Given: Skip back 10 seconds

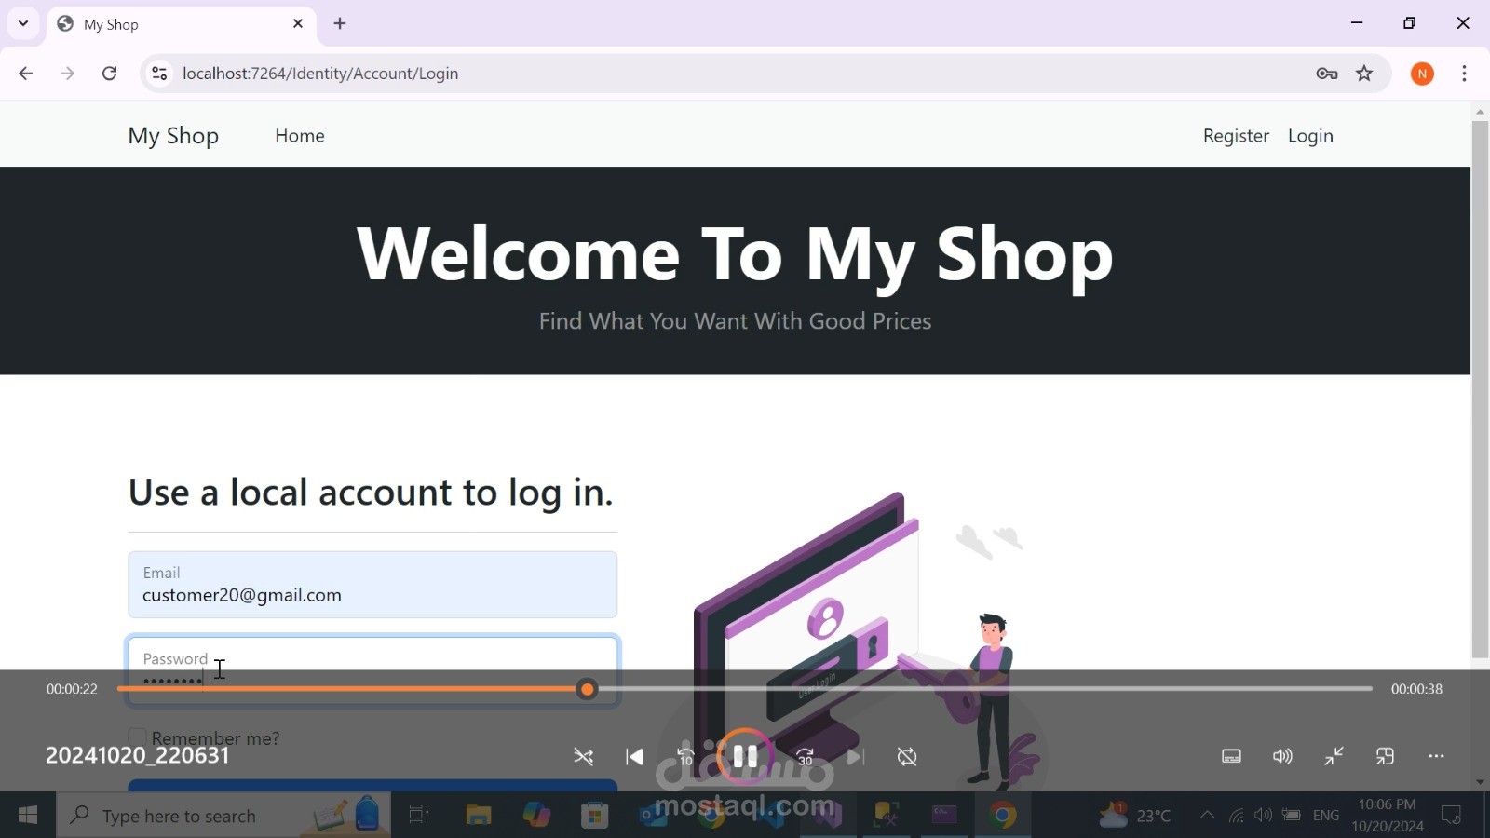Looking at the screenshot, I should coord(686,757).
